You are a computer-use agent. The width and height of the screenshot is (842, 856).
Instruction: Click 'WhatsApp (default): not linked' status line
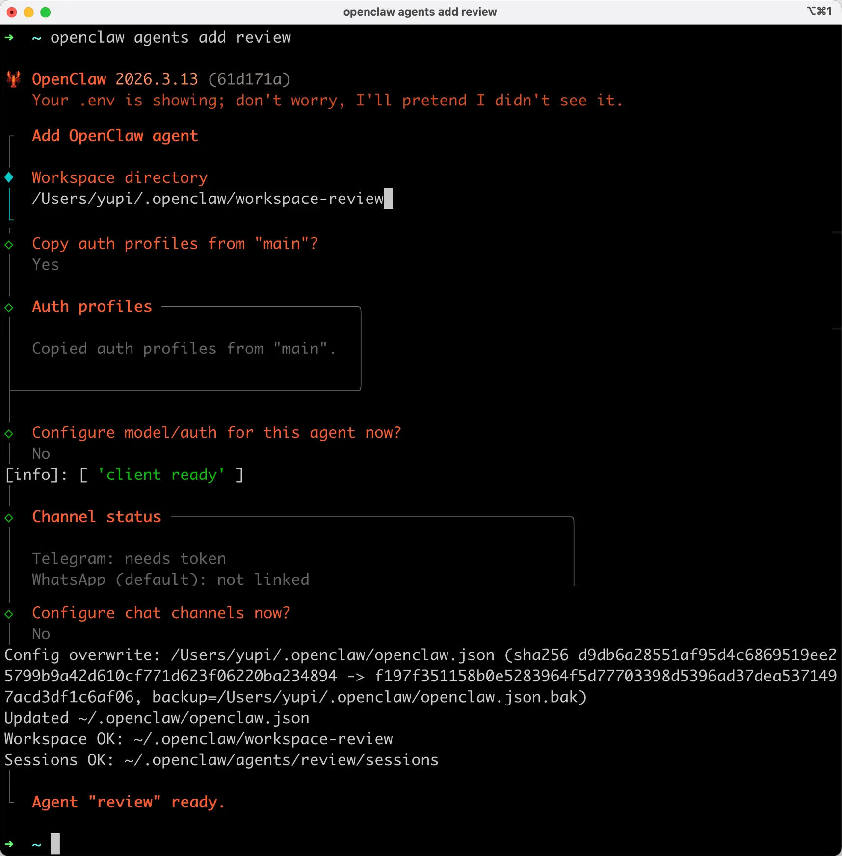(171, 580)
